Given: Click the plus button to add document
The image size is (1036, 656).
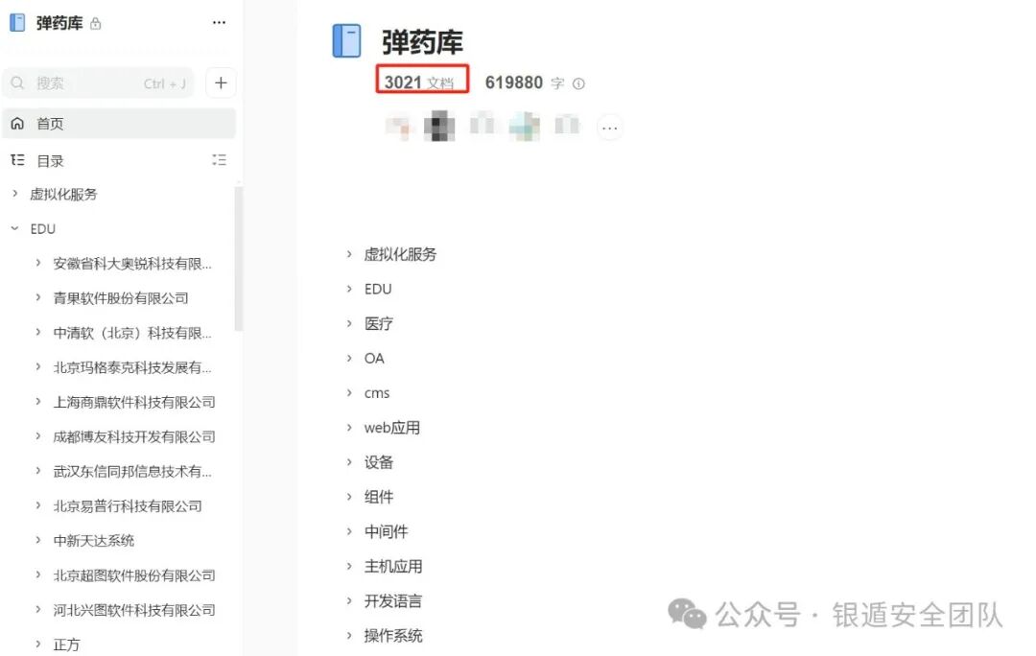Looking at the screenshot, I should click(221, 82).
